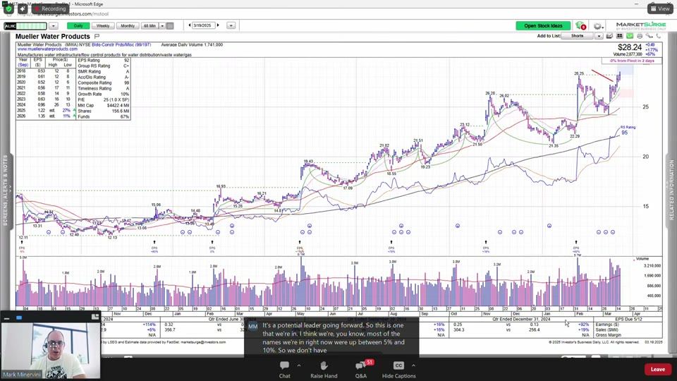Expand the Screens, Alerts & Notes side panel

tap(6, 189)
